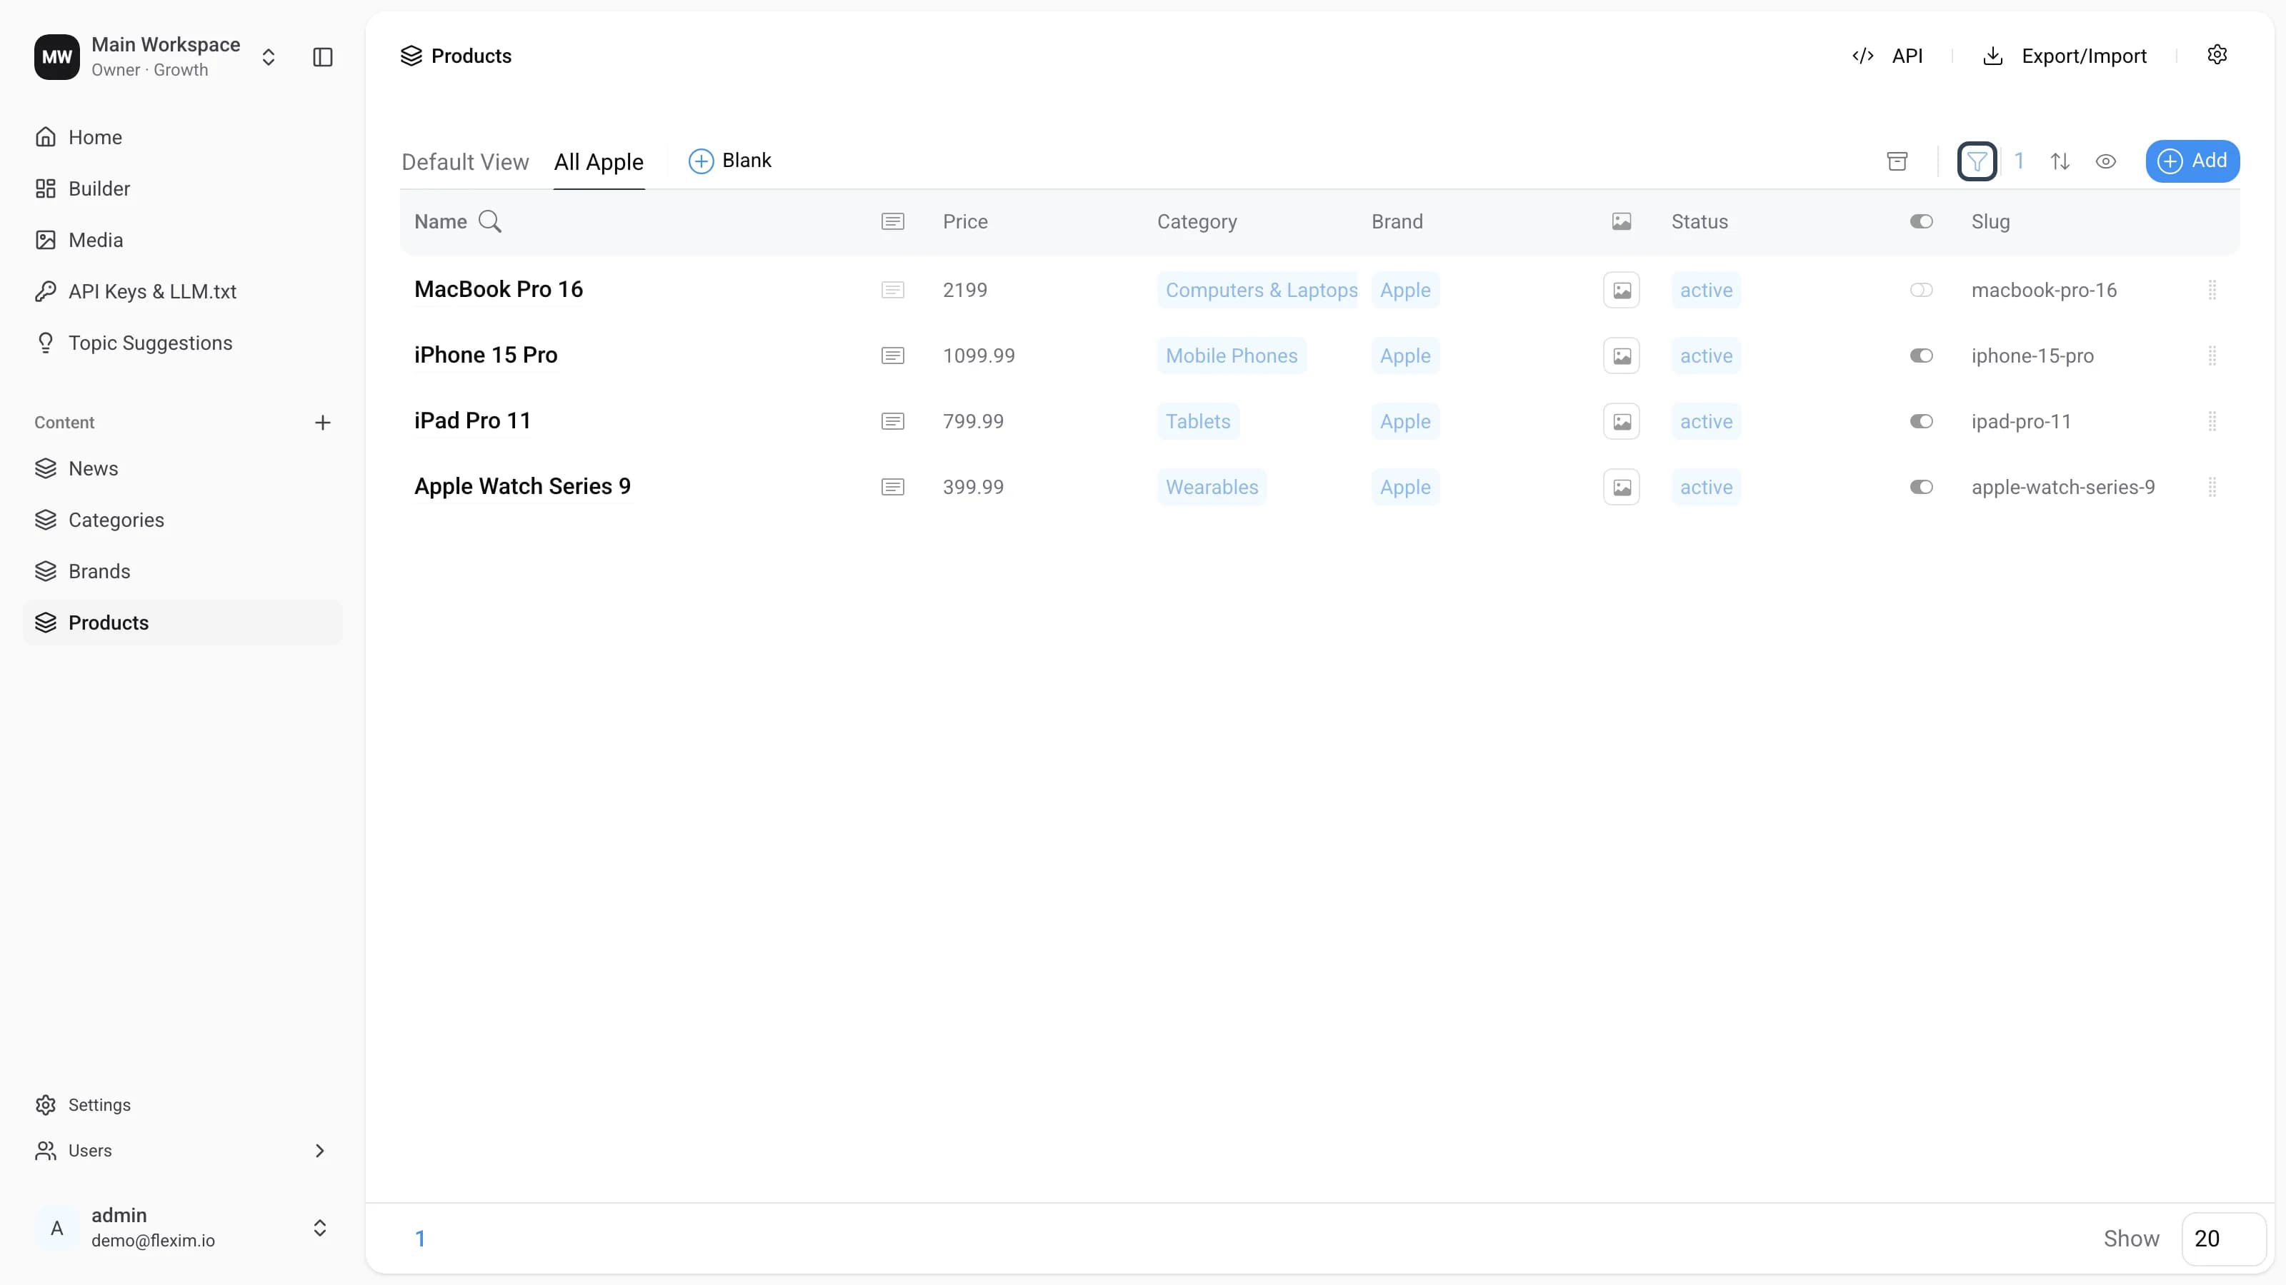
Task: Open description icon for Apple Watch Series 9
Action: [x=893, y=487]
